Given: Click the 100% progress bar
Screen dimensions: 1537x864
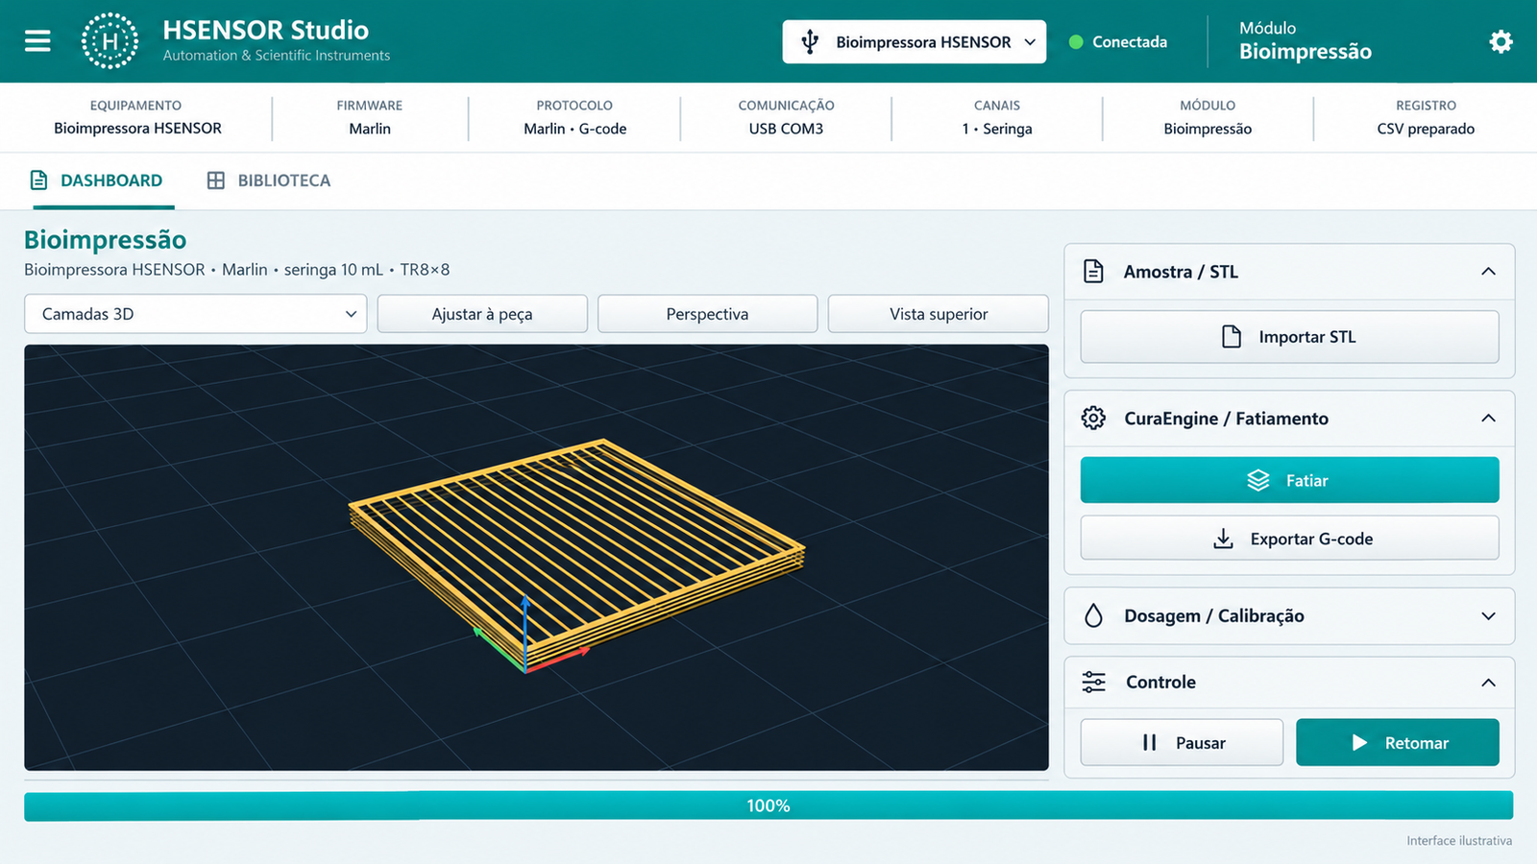Looking at the screenshot, I should (768, 805).
